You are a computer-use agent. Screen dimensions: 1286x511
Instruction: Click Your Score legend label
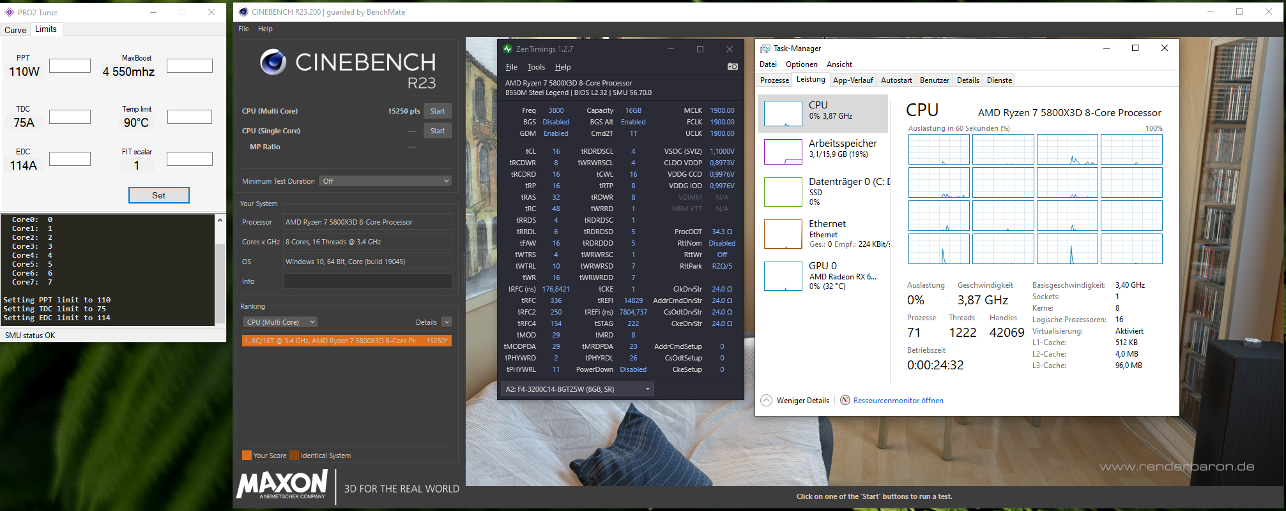coord(270,455)
